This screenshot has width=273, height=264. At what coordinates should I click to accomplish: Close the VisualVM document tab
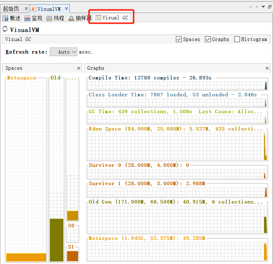67,9
